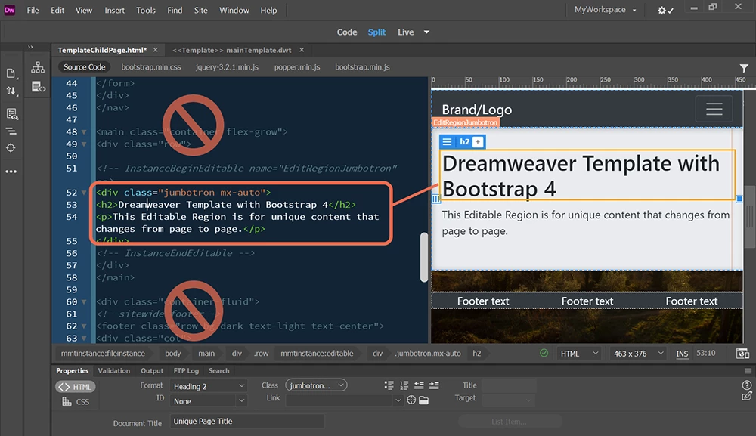Open the File Management up-down arrows icon

click(x=11, y=91)
